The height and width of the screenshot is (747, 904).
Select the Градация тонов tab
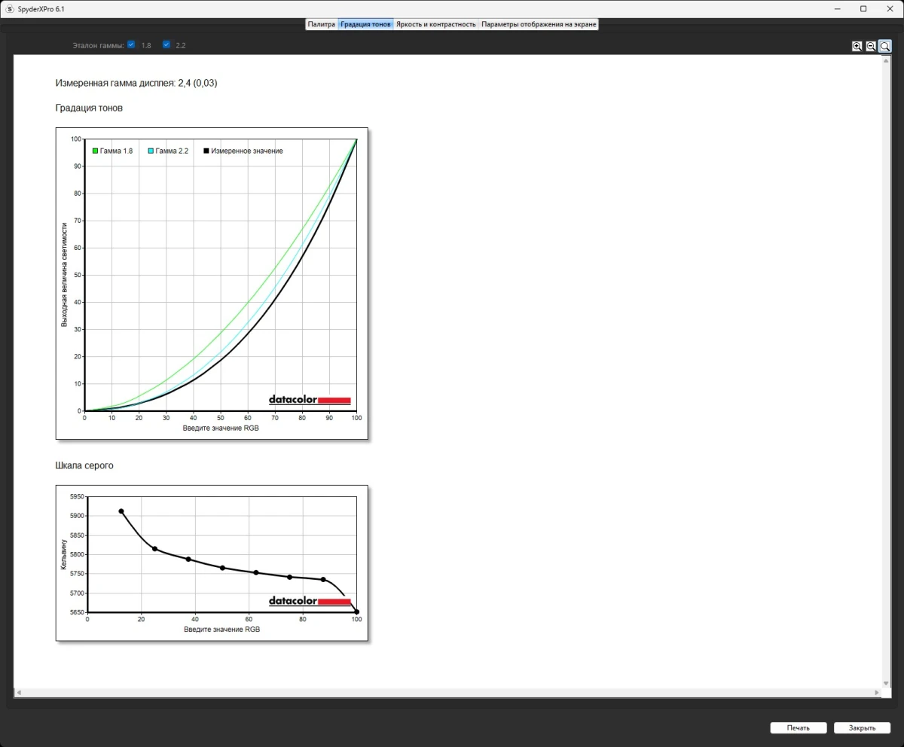(365, 24)
